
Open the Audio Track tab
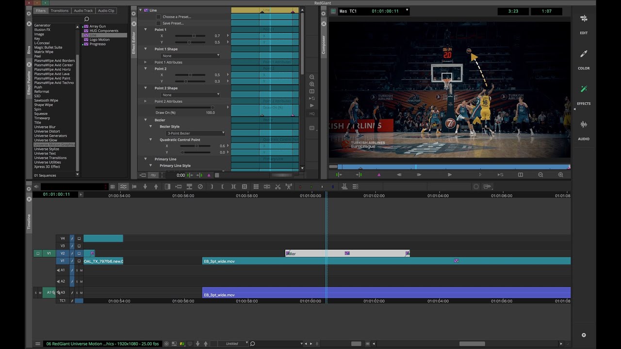[x=83, y=11]
